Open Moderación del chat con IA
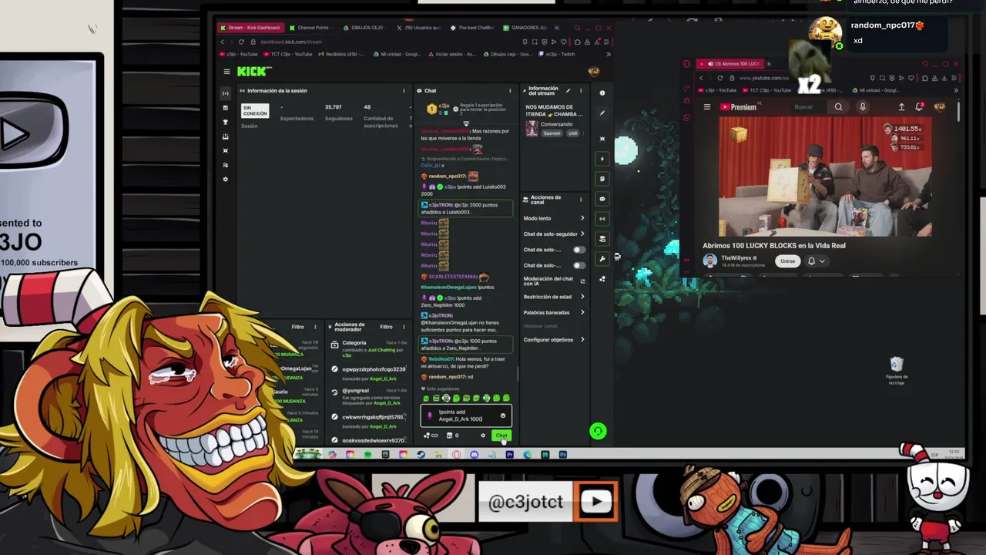 pyautogui.click(x=553, y=281)
